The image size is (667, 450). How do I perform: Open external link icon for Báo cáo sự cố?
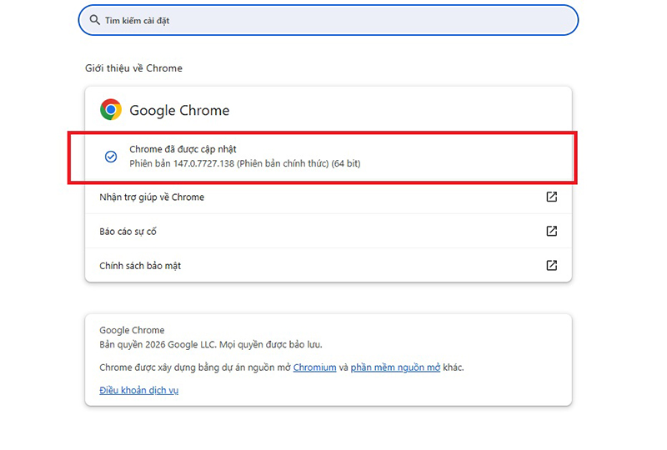(551, 231)
